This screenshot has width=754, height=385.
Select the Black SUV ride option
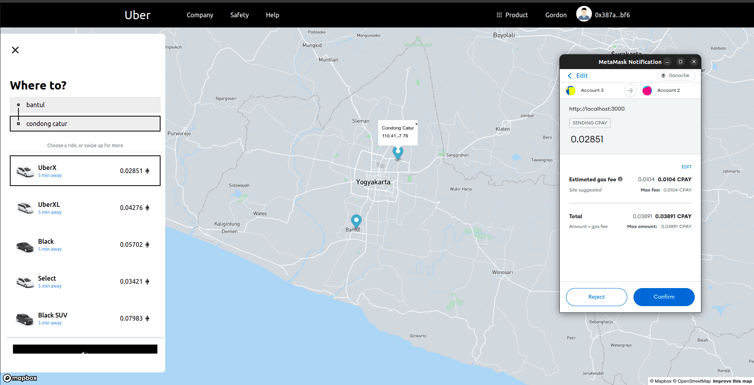pos(85,318)
